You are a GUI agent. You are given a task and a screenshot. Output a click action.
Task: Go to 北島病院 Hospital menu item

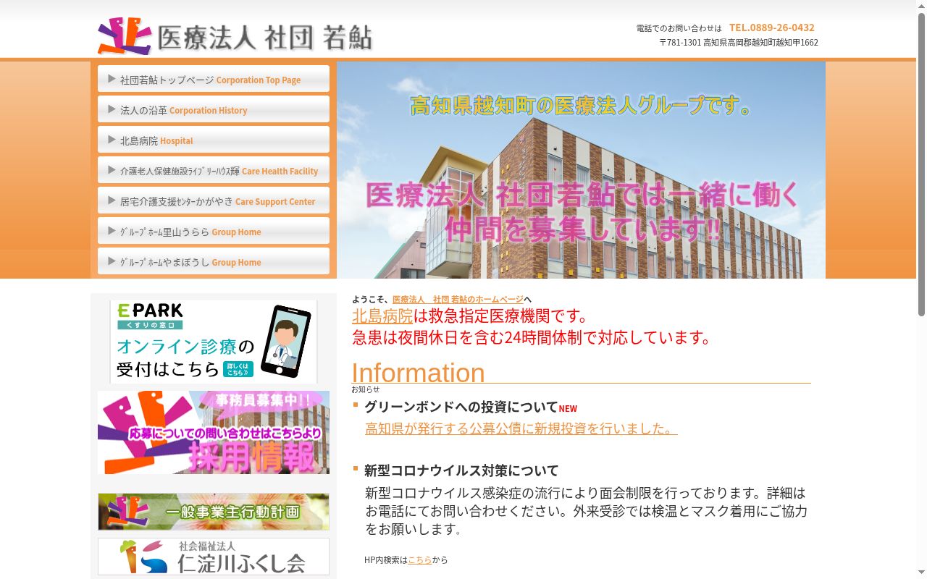[214, 140]
